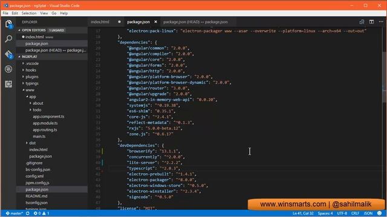Switch to package.json (HEAD) diff tab
Image resolution: width=387 pixels, height=217 pixels.
195,22
